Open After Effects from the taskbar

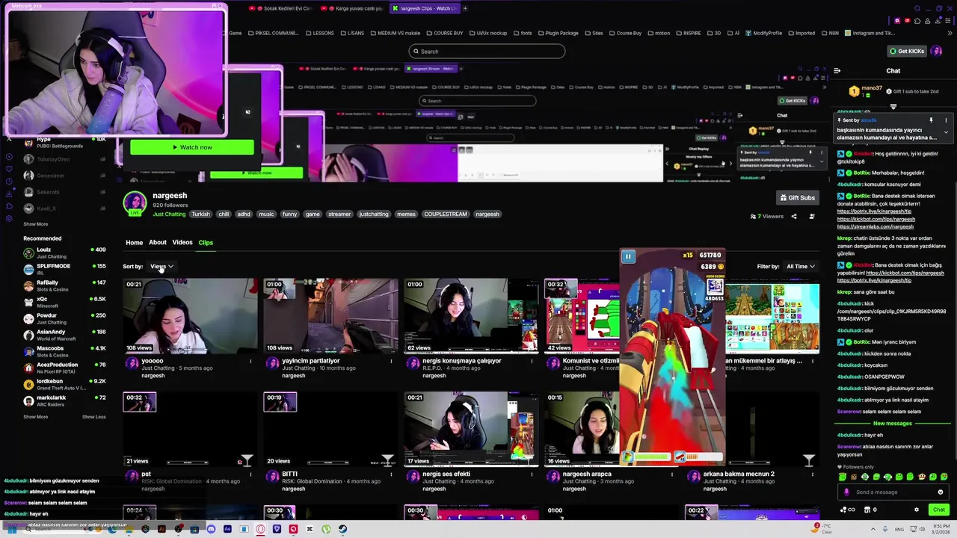(x=227, y=529)
